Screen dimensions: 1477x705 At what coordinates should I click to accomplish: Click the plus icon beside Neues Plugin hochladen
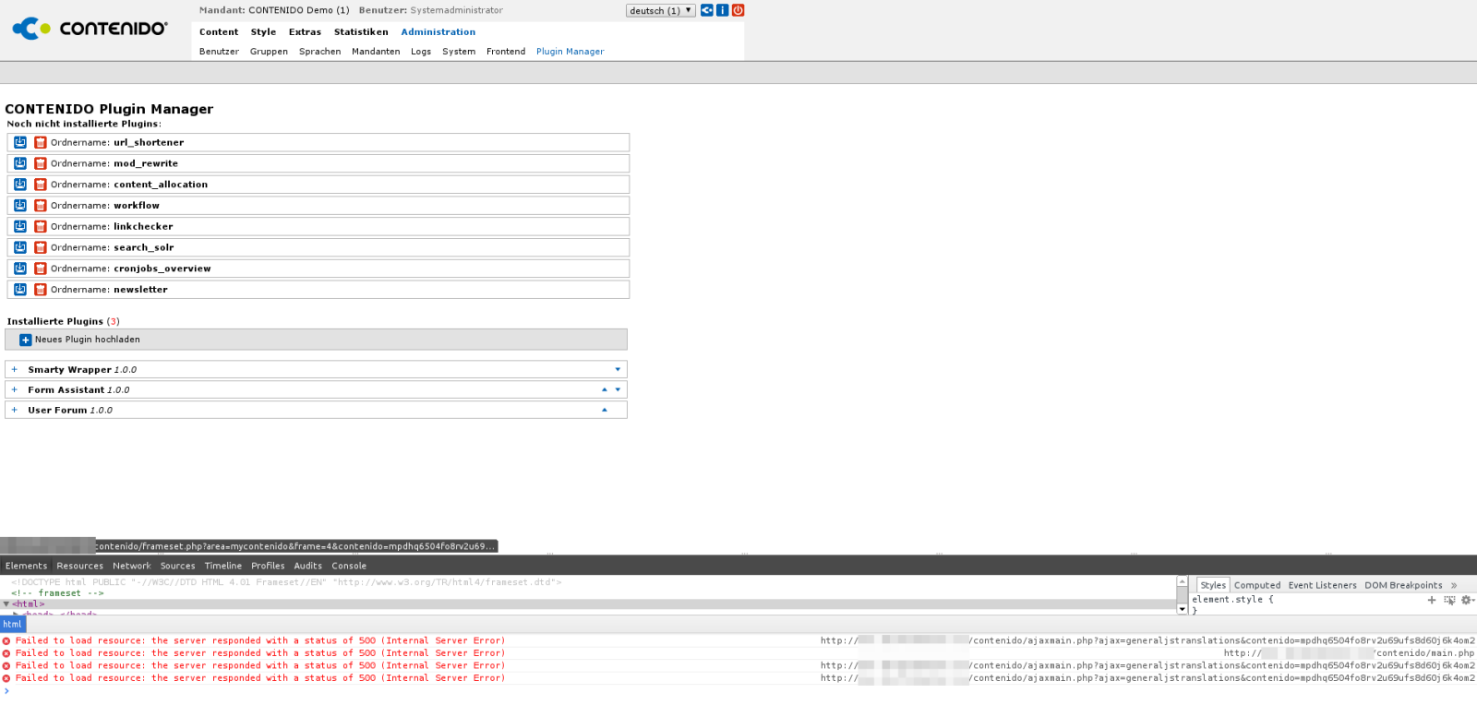pos(26,340)
